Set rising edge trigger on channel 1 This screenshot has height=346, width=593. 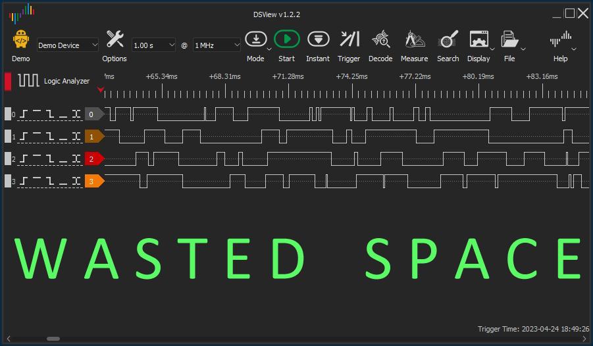point(24,137)
